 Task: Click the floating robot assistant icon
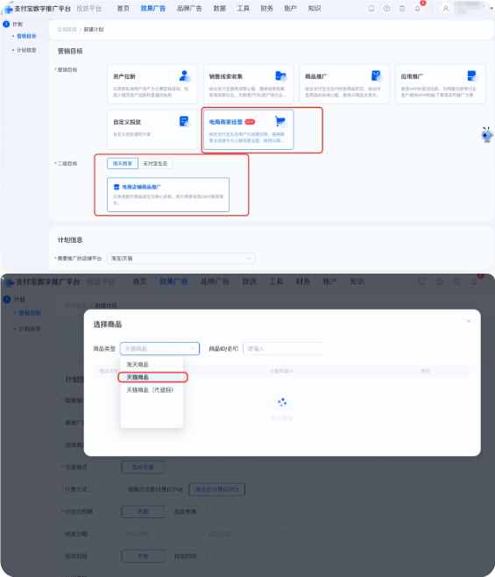(x=487, y=135)
